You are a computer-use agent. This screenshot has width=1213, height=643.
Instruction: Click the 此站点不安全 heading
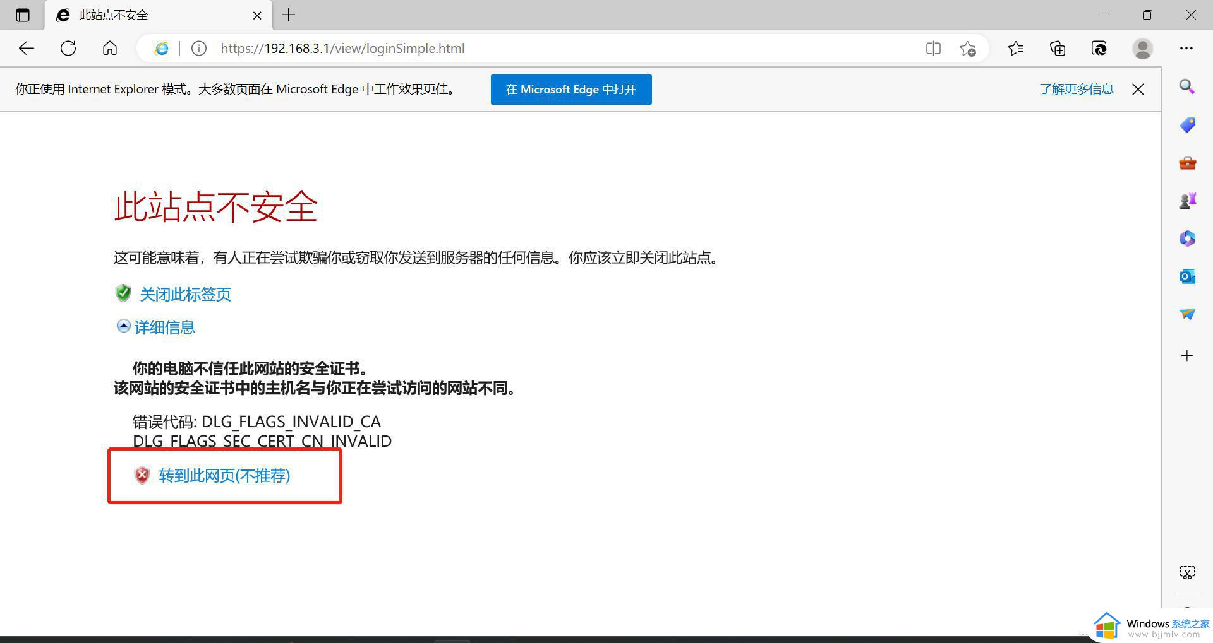215,206
